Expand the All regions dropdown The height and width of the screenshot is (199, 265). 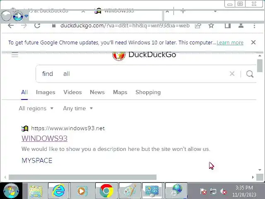tap(36, 108)
